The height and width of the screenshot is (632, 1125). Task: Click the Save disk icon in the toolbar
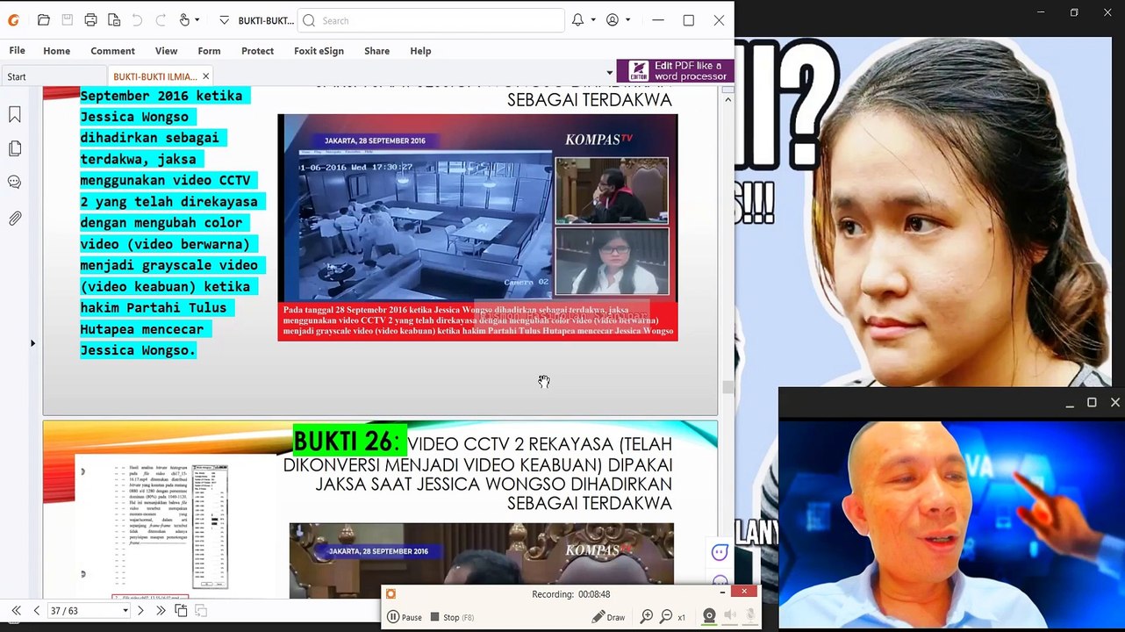click(67, 20)
